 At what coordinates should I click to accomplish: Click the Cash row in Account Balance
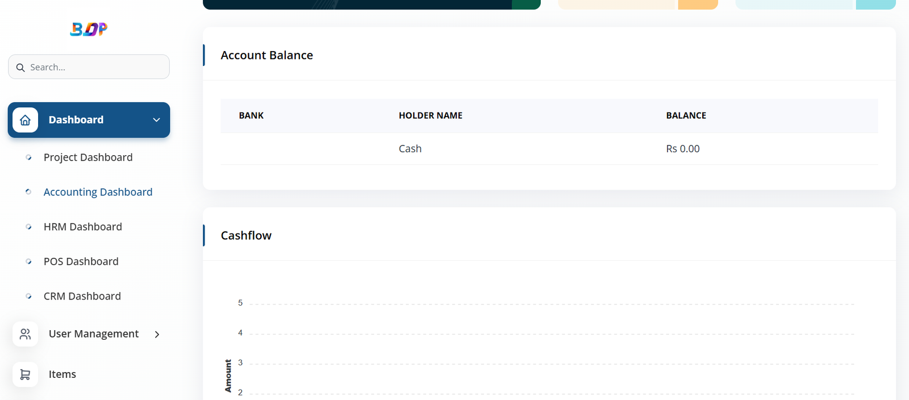click(410, 149)
